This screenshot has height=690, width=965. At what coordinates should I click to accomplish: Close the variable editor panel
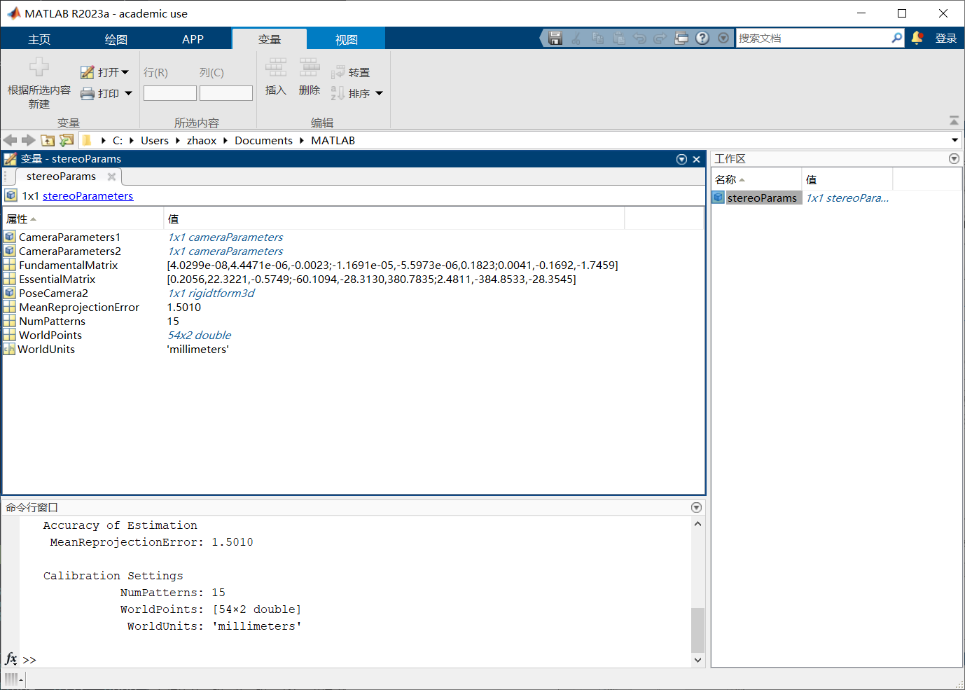[697, 159]
